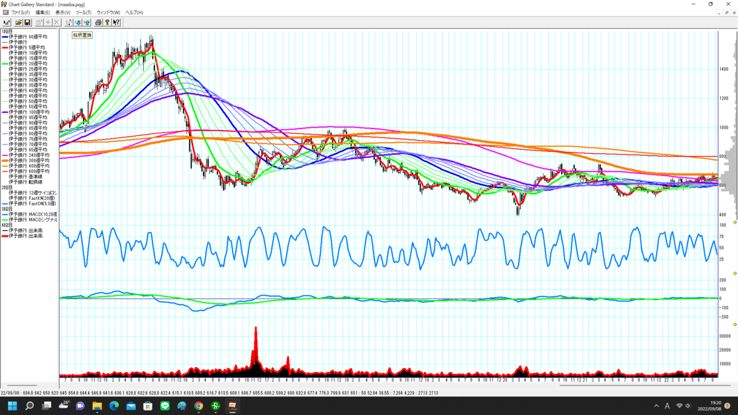Click the 銘柄置換 button on the chart

click(82, 35)
